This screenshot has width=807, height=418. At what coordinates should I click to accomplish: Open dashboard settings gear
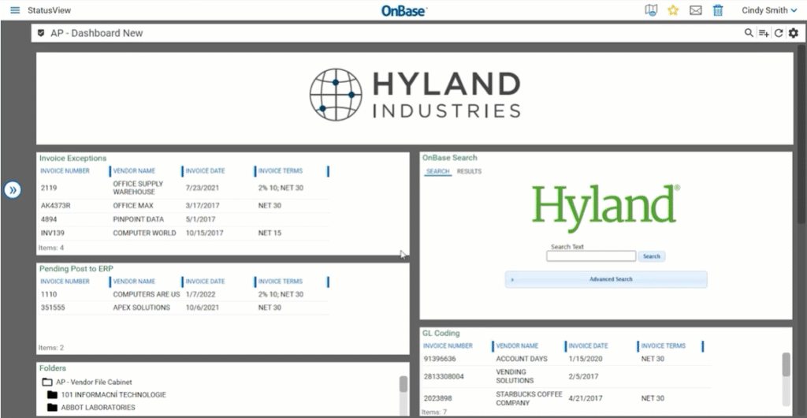[x=793, y=33]
